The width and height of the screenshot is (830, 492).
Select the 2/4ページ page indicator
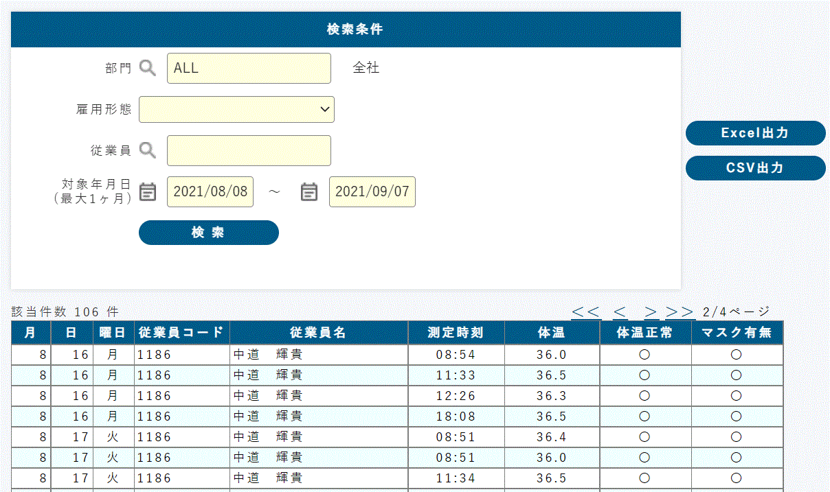tap(737, 312)
